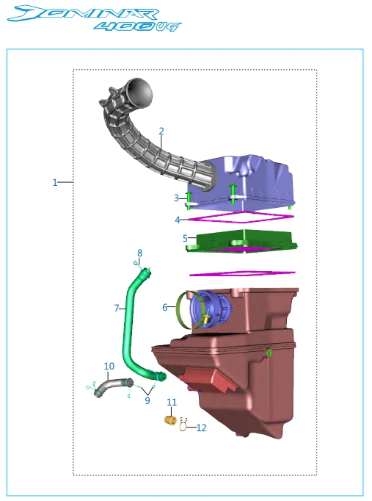Select the small wire spring clip
This screenshot has width=372, height=501.
click(183, 425)
